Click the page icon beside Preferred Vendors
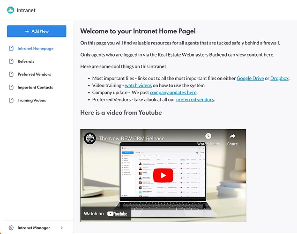Screen dimensions: 297x234 [11, 74]
